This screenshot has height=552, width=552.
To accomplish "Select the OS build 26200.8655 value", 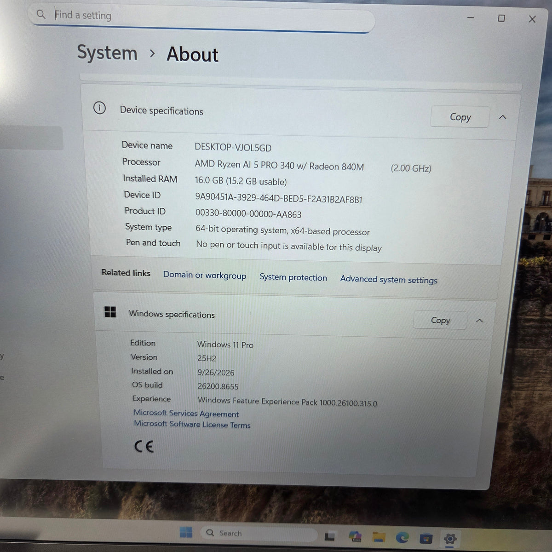I will tap(218, 386).
